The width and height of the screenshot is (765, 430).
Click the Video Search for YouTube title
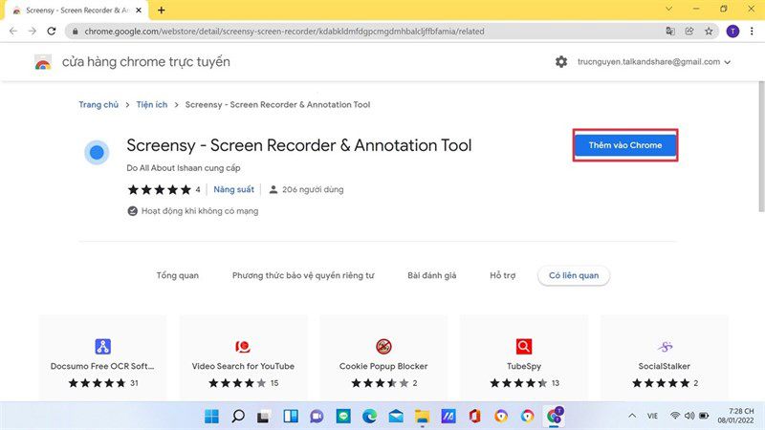click(x=243, y=366)
